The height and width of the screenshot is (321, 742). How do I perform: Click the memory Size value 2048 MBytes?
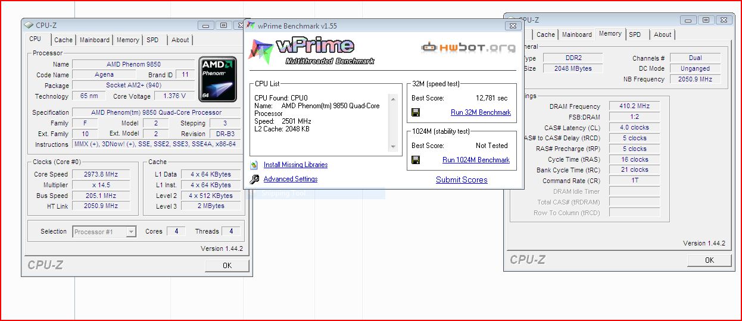572,69
